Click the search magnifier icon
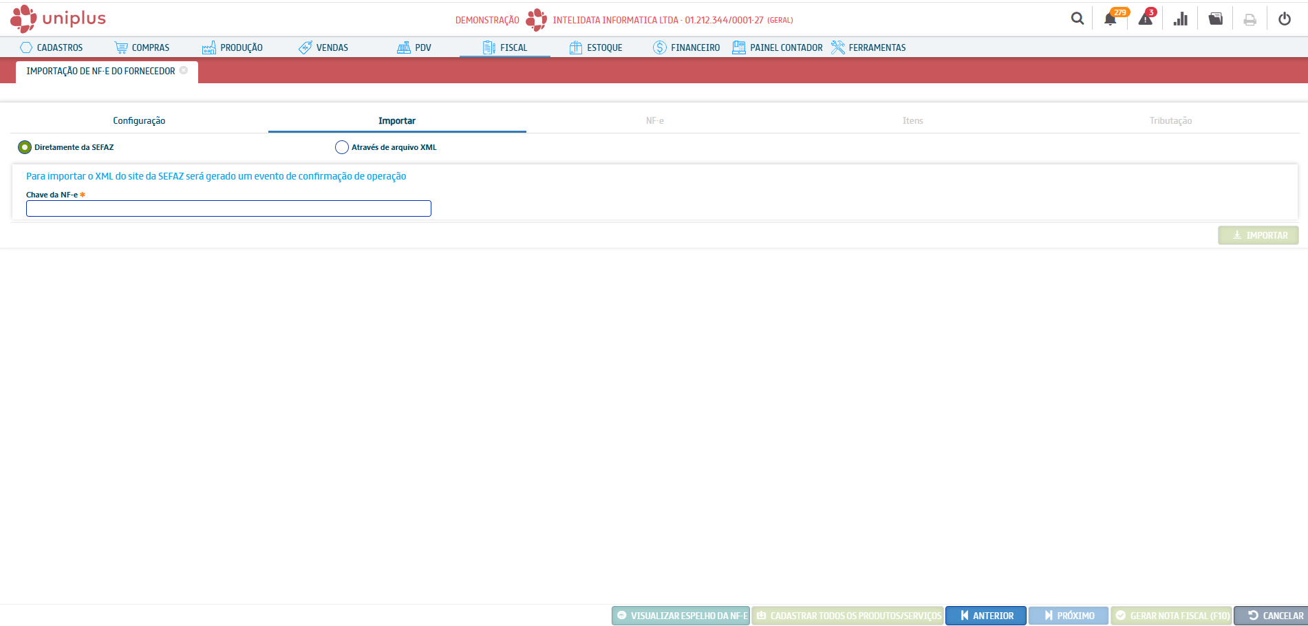Image resolution: width=1308 pixels, height=626 pixels. [1077, 19]
